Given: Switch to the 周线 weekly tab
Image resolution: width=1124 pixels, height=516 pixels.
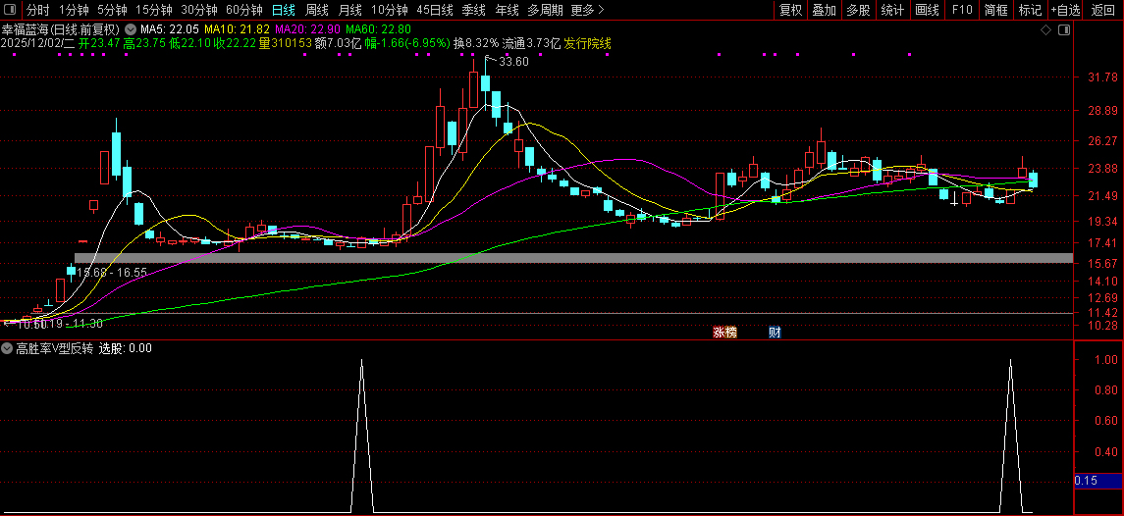Looking at the screenshot, I should coord(317,10).
